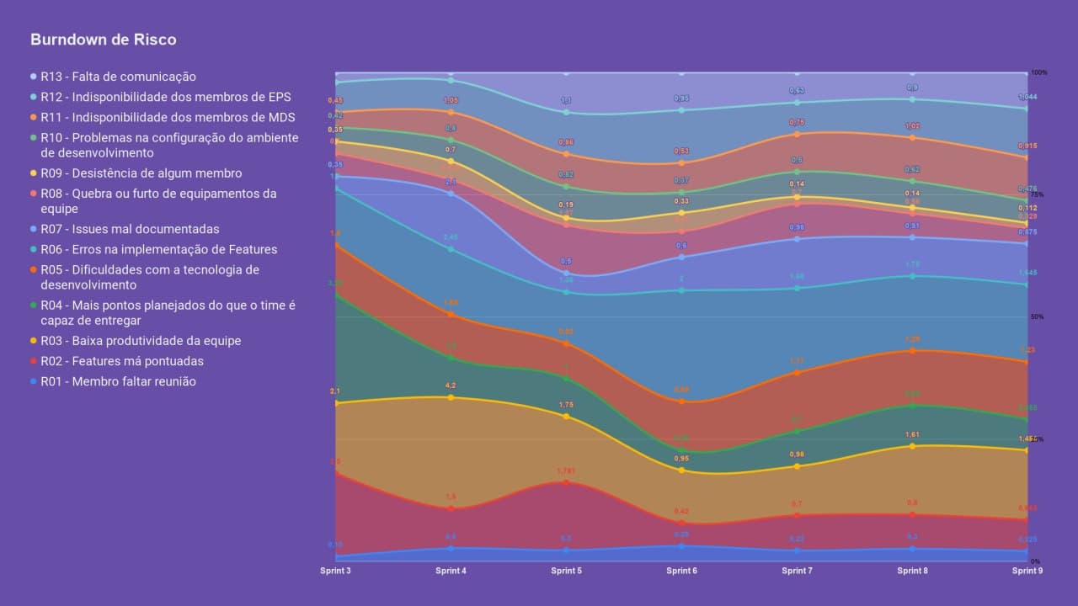
Task: Click the 0,33 data label
Action: coord(681,201)
